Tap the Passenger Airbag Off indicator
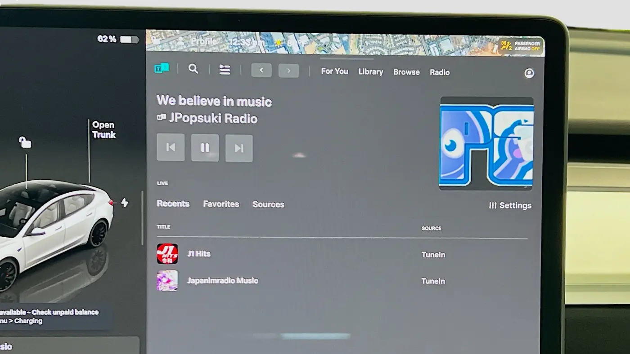 point(521,46)
